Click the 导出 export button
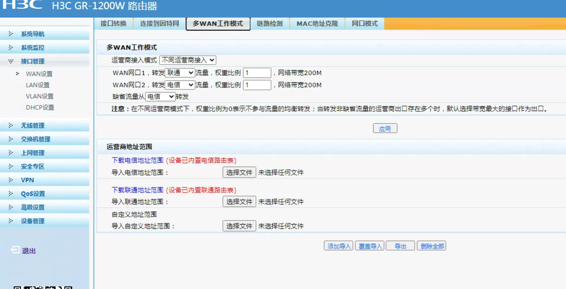This screenshot has height=289, width=566. pyautogui.click(x=400, y=246)
